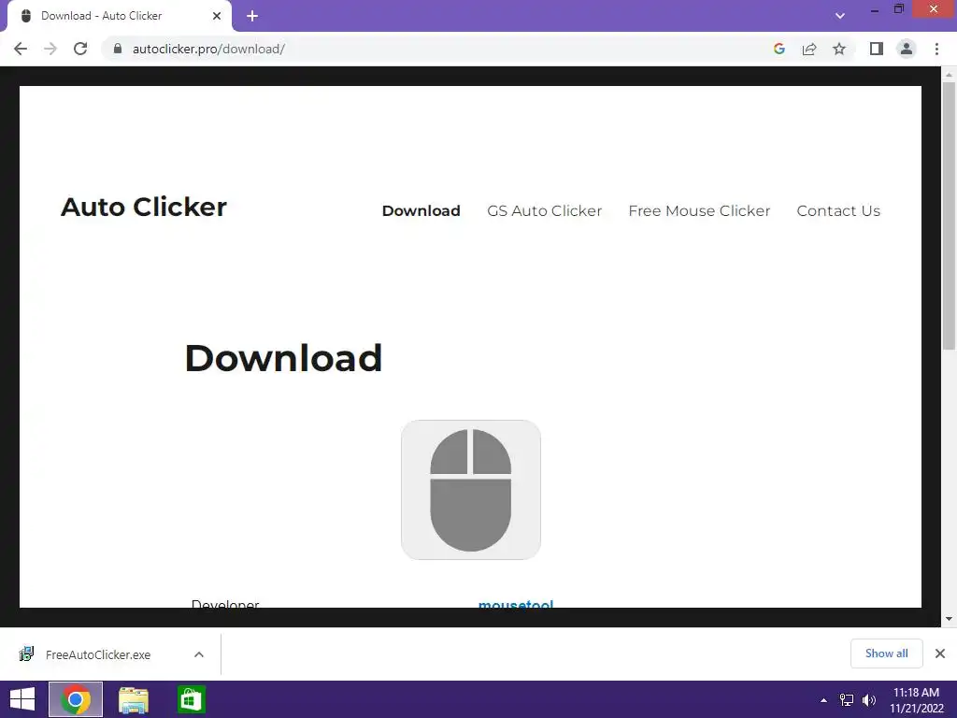The height and width of the screenshot is (718, 957).
Task: Show hidden system tray icons
Action: pyautogui.click(x=823, y=700)
